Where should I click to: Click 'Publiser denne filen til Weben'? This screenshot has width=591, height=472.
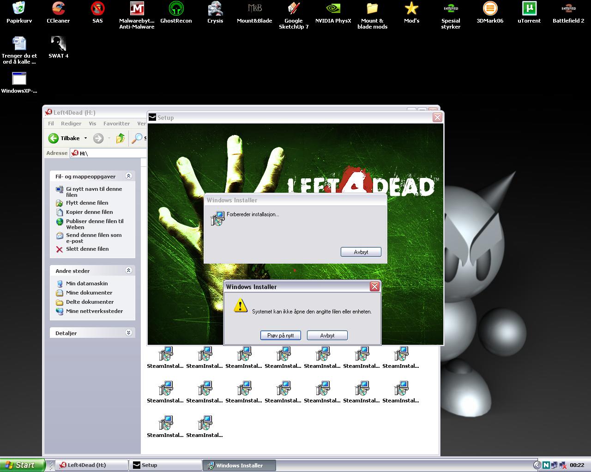click(95, 224)
